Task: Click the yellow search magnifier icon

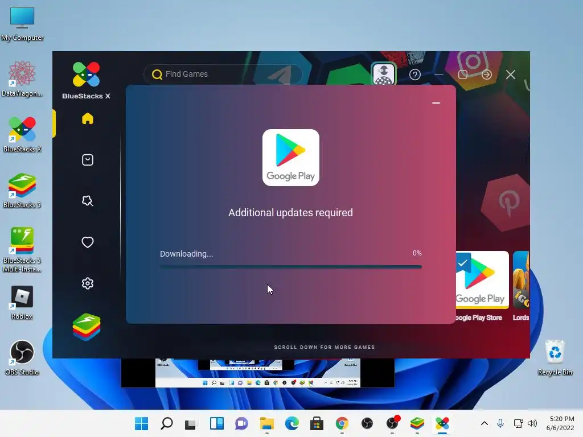Action: pyautogui.click(x=157, y=75)
